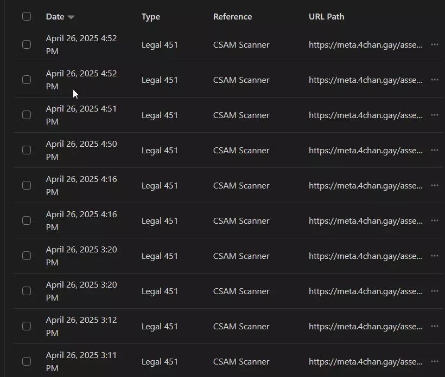Open the more-options menu for the 4:51 PM row
The image size is (445, 377).
tap(435, 115)
